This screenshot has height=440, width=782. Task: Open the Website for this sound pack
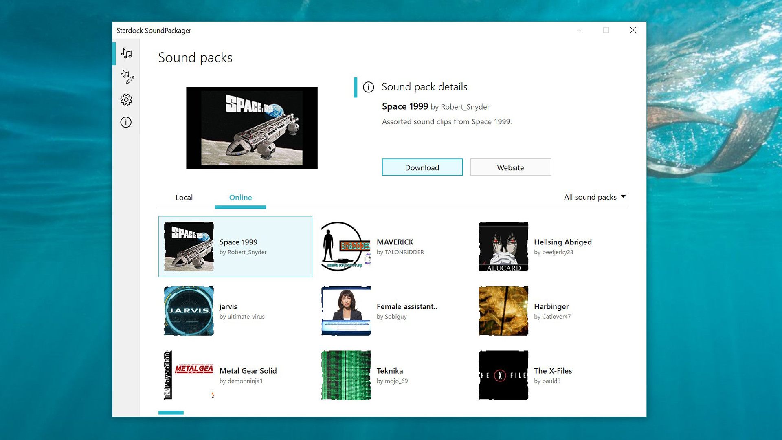click(510, 167)
